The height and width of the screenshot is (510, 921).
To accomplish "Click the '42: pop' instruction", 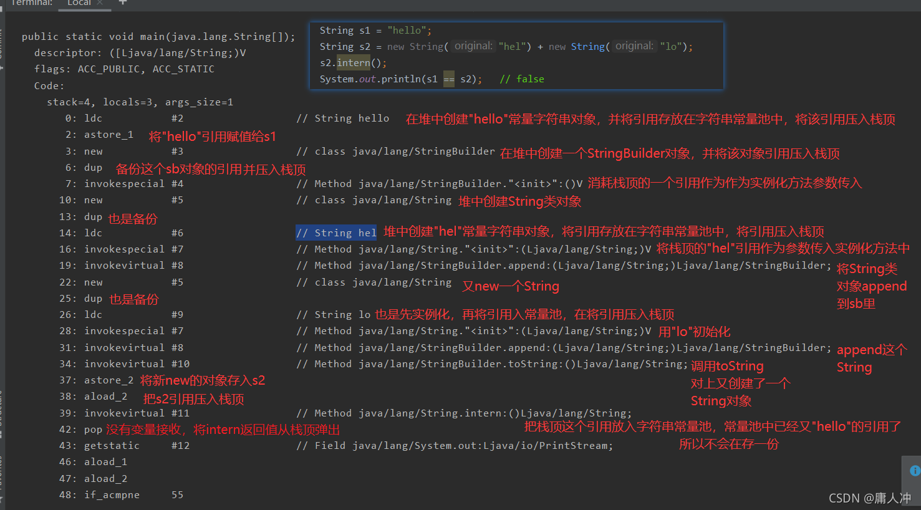I will 80,430.
